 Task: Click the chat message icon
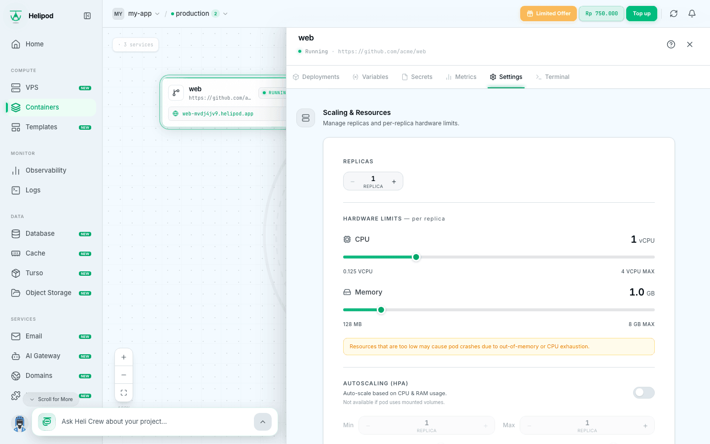coord(47,422)
